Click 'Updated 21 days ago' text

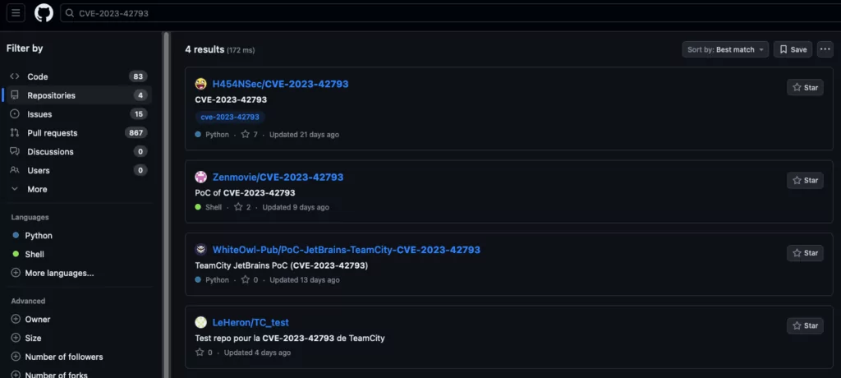click(304, 135)
